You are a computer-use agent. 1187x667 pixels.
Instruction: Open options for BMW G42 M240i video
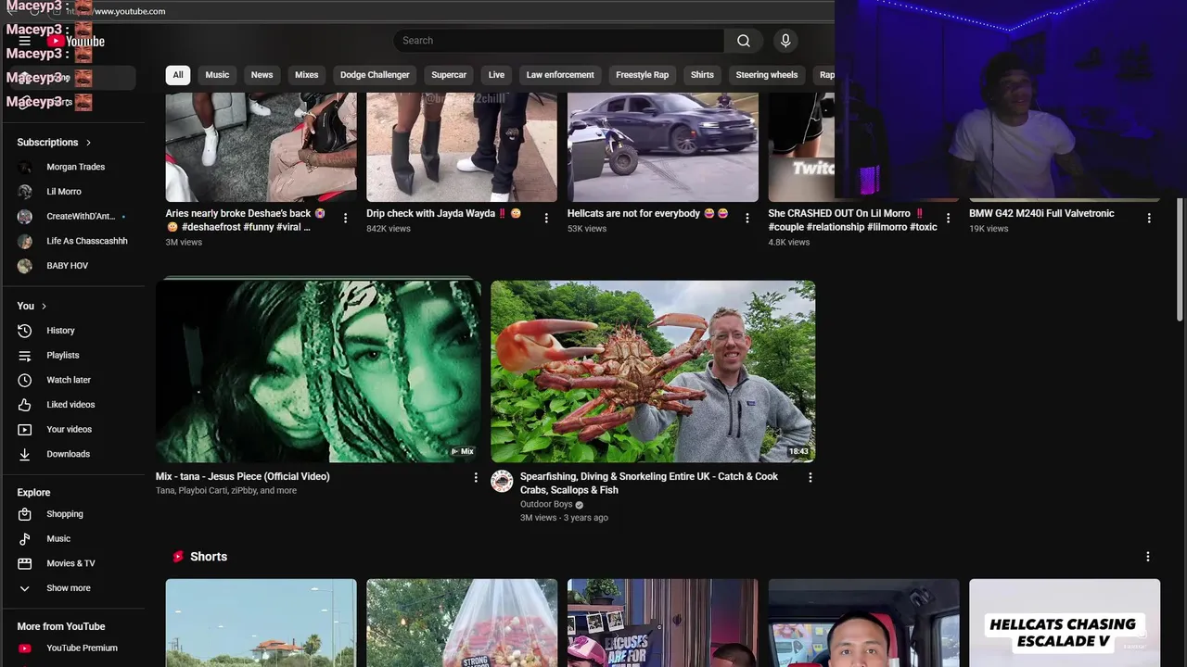1149,219
